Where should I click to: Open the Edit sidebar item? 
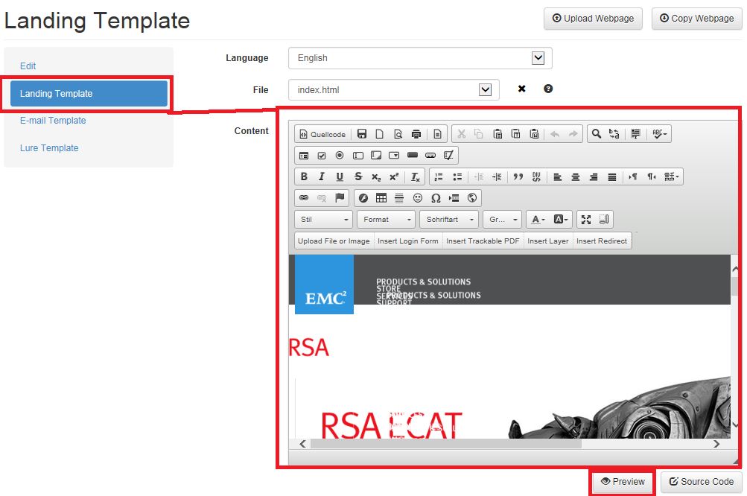click(28, 66)
